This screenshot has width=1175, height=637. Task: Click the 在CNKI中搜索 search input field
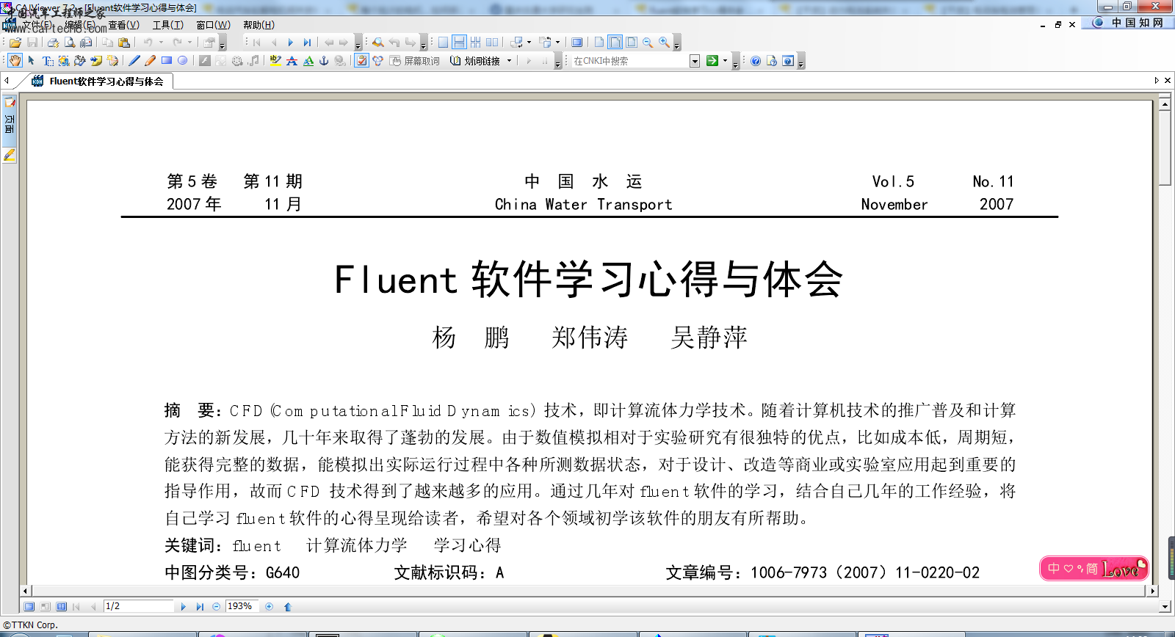(x=630, y=61)
